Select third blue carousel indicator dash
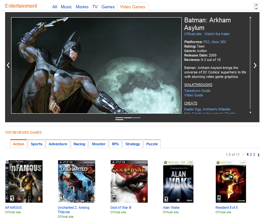 point(136,118)
